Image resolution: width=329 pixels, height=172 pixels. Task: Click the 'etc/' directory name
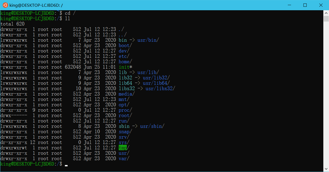(124, 56)
